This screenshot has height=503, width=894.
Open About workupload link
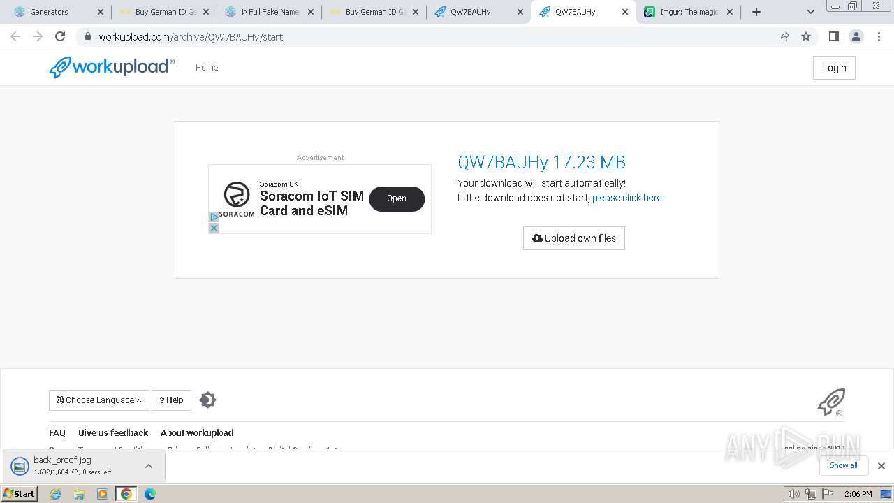pos(197,432)
